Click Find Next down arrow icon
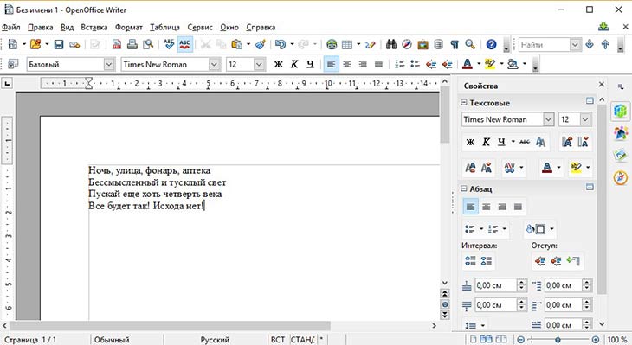The image size is (632, 345). pos(590,44)
